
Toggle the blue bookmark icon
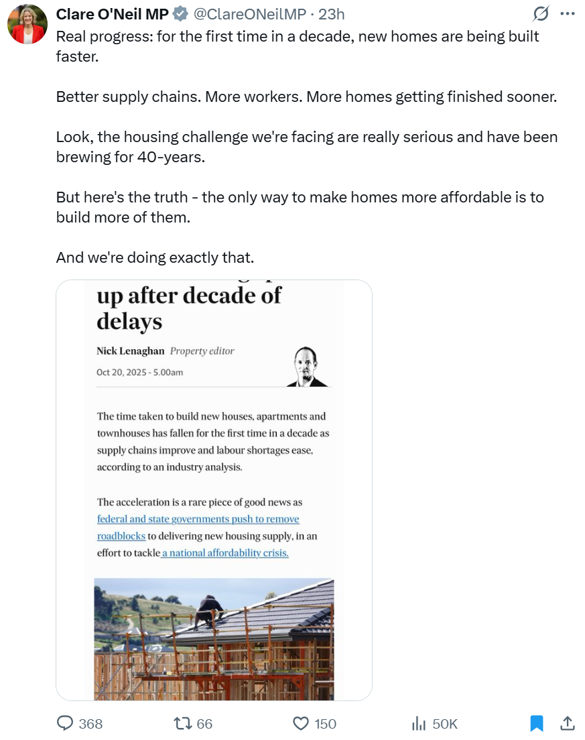click(x=536, y=723)
